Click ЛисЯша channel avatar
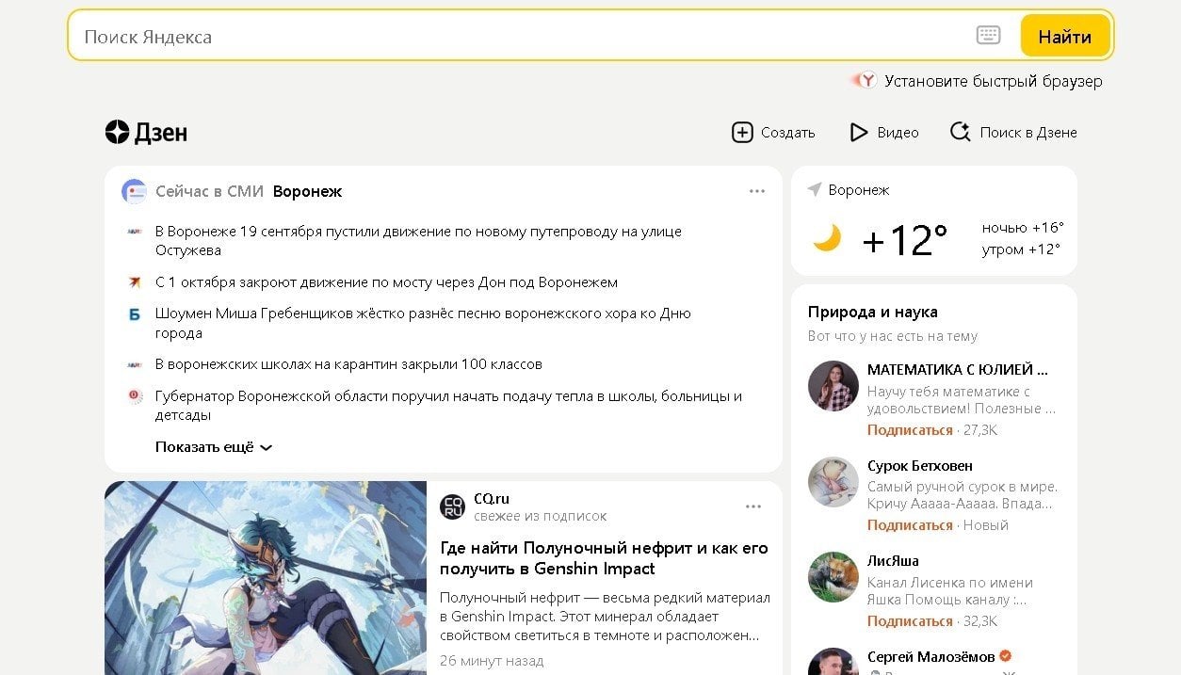 click(x=833, y=577)
